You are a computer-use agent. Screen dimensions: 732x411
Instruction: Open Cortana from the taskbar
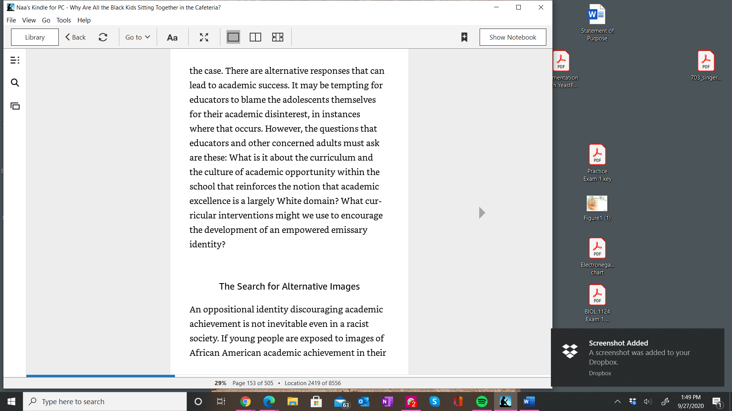pos(198,401)
